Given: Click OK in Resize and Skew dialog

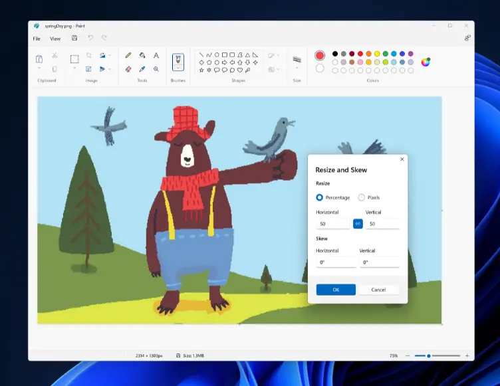Looking at the screenshot, I should pyautogui.click(x=336, y=290).
